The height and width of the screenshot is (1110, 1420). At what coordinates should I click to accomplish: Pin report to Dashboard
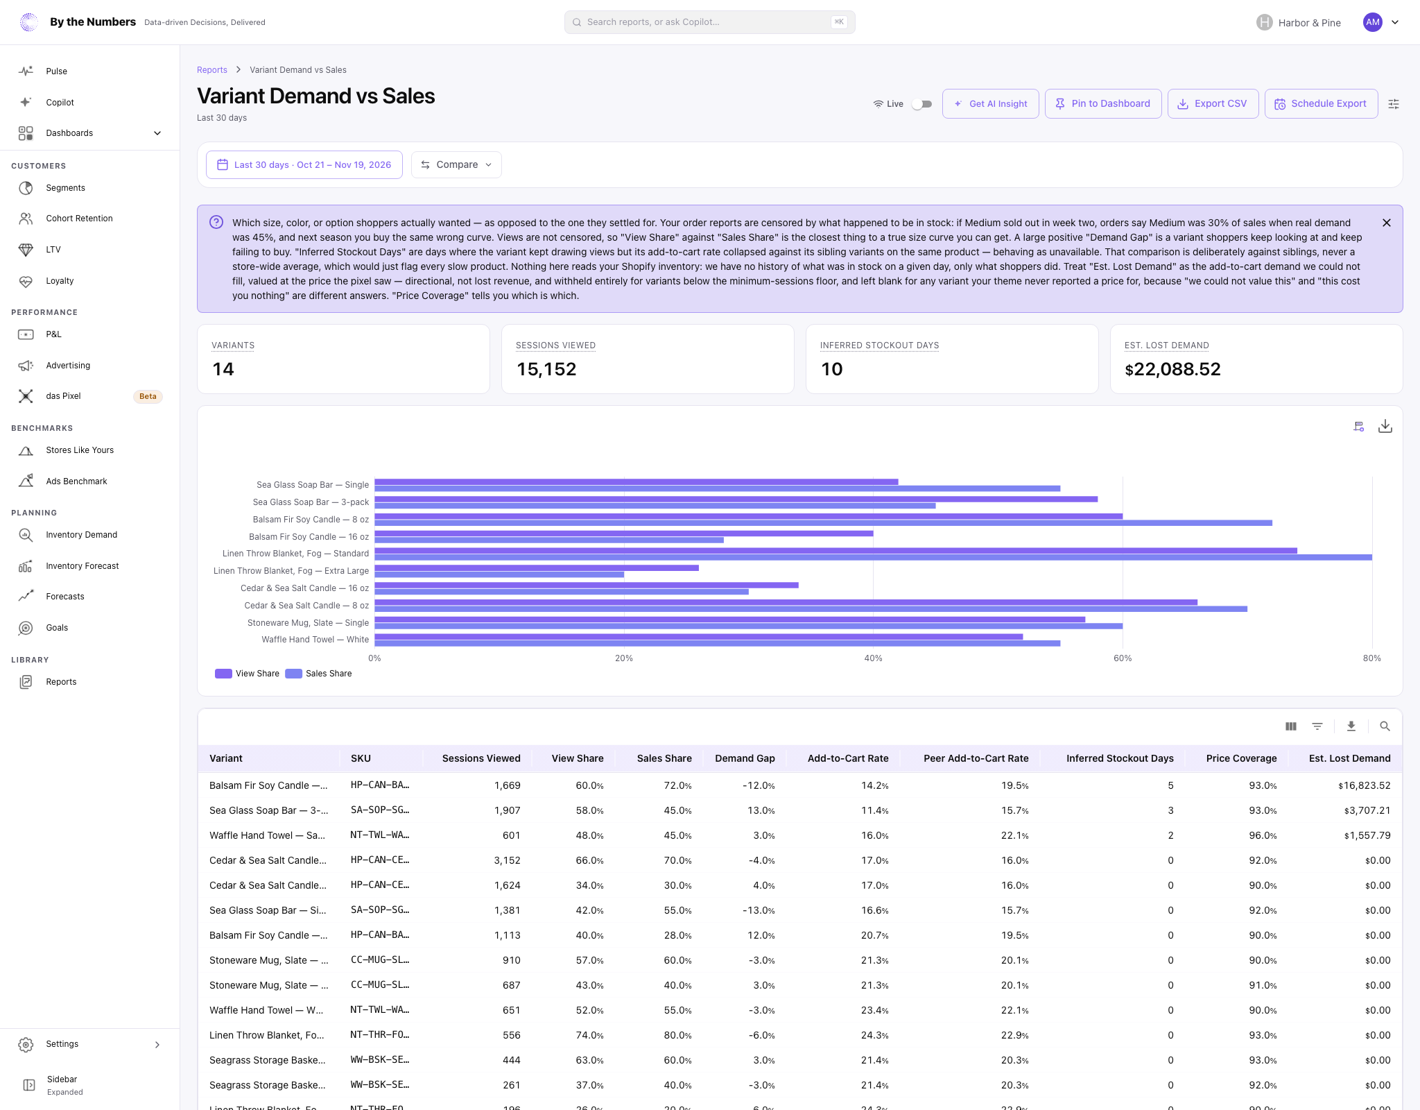click(1103, 104)
